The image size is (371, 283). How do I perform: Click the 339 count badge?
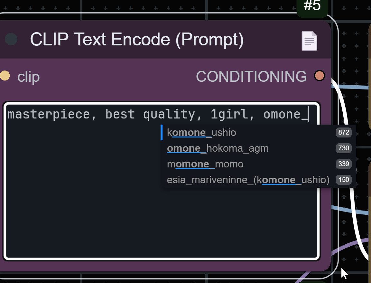click(x=344, y=164)
